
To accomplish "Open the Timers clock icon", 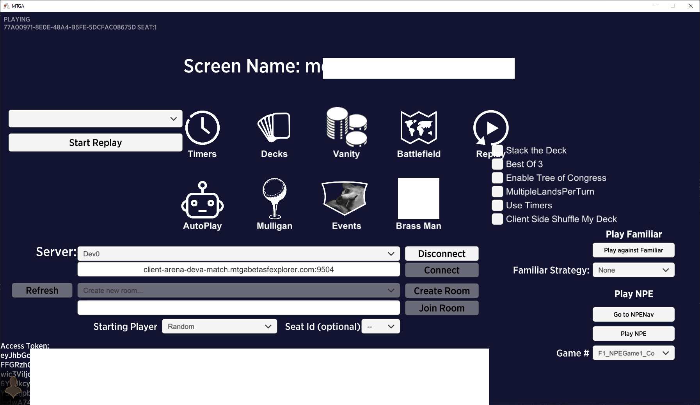I will [202, 128].
